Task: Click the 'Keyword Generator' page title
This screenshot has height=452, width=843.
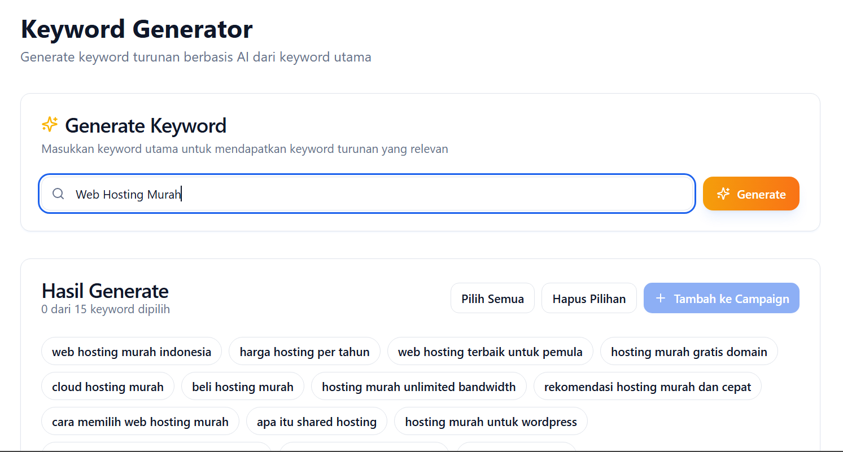Action: [137, 29]
